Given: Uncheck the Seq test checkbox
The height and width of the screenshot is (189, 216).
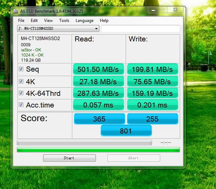Looking at the screenshot, I should click(21, 69).
